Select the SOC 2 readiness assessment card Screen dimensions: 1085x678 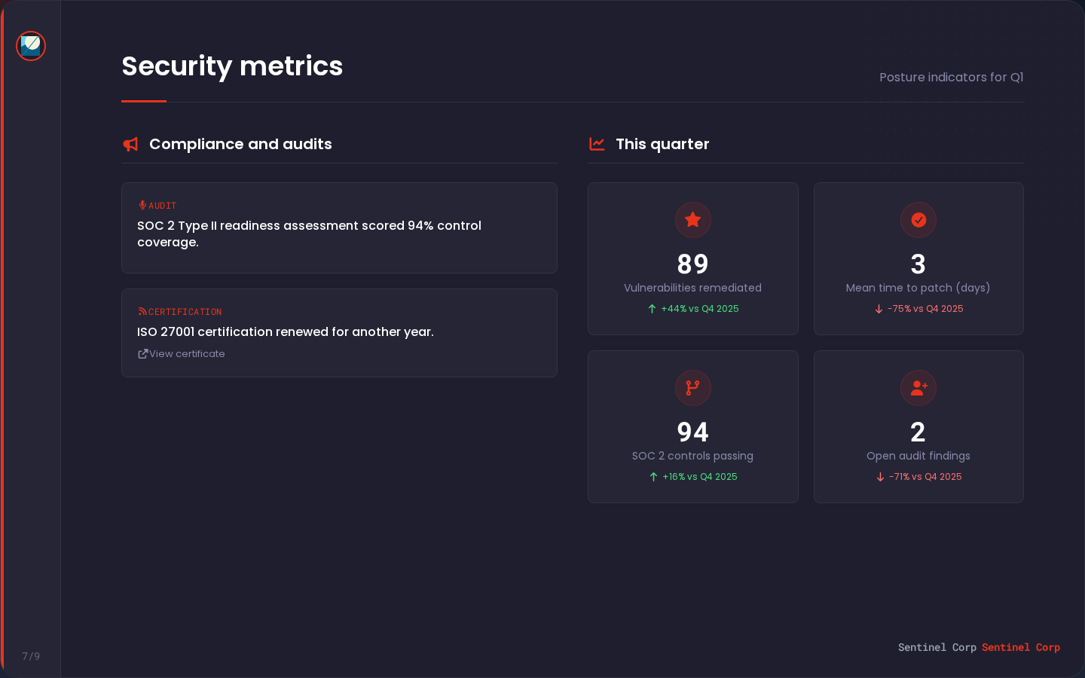(x=339, y=228)
